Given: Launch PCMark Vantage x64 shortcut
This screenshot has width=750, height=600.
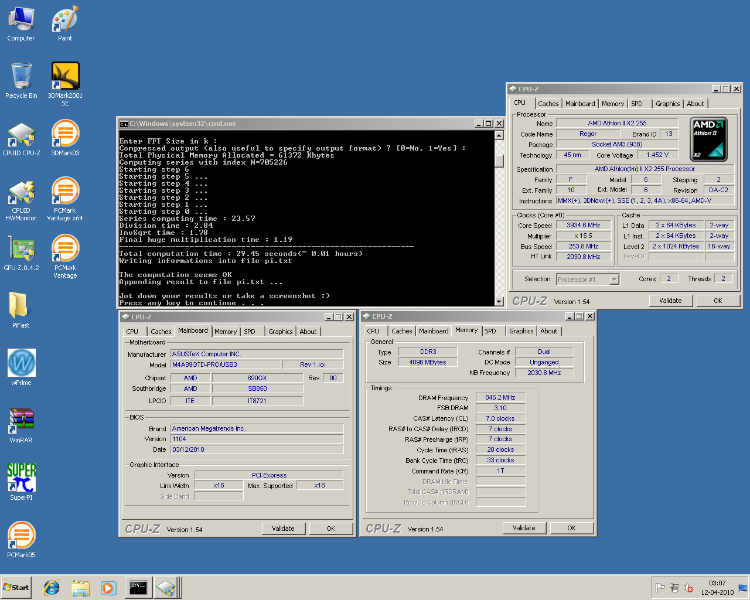Looking at the screenshot, I should pyautogui.click(x=65, y=200).
